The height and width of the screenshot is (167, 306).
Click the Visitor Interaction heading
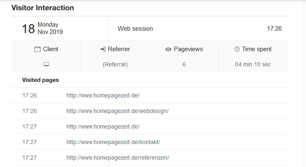click(43, 8)
